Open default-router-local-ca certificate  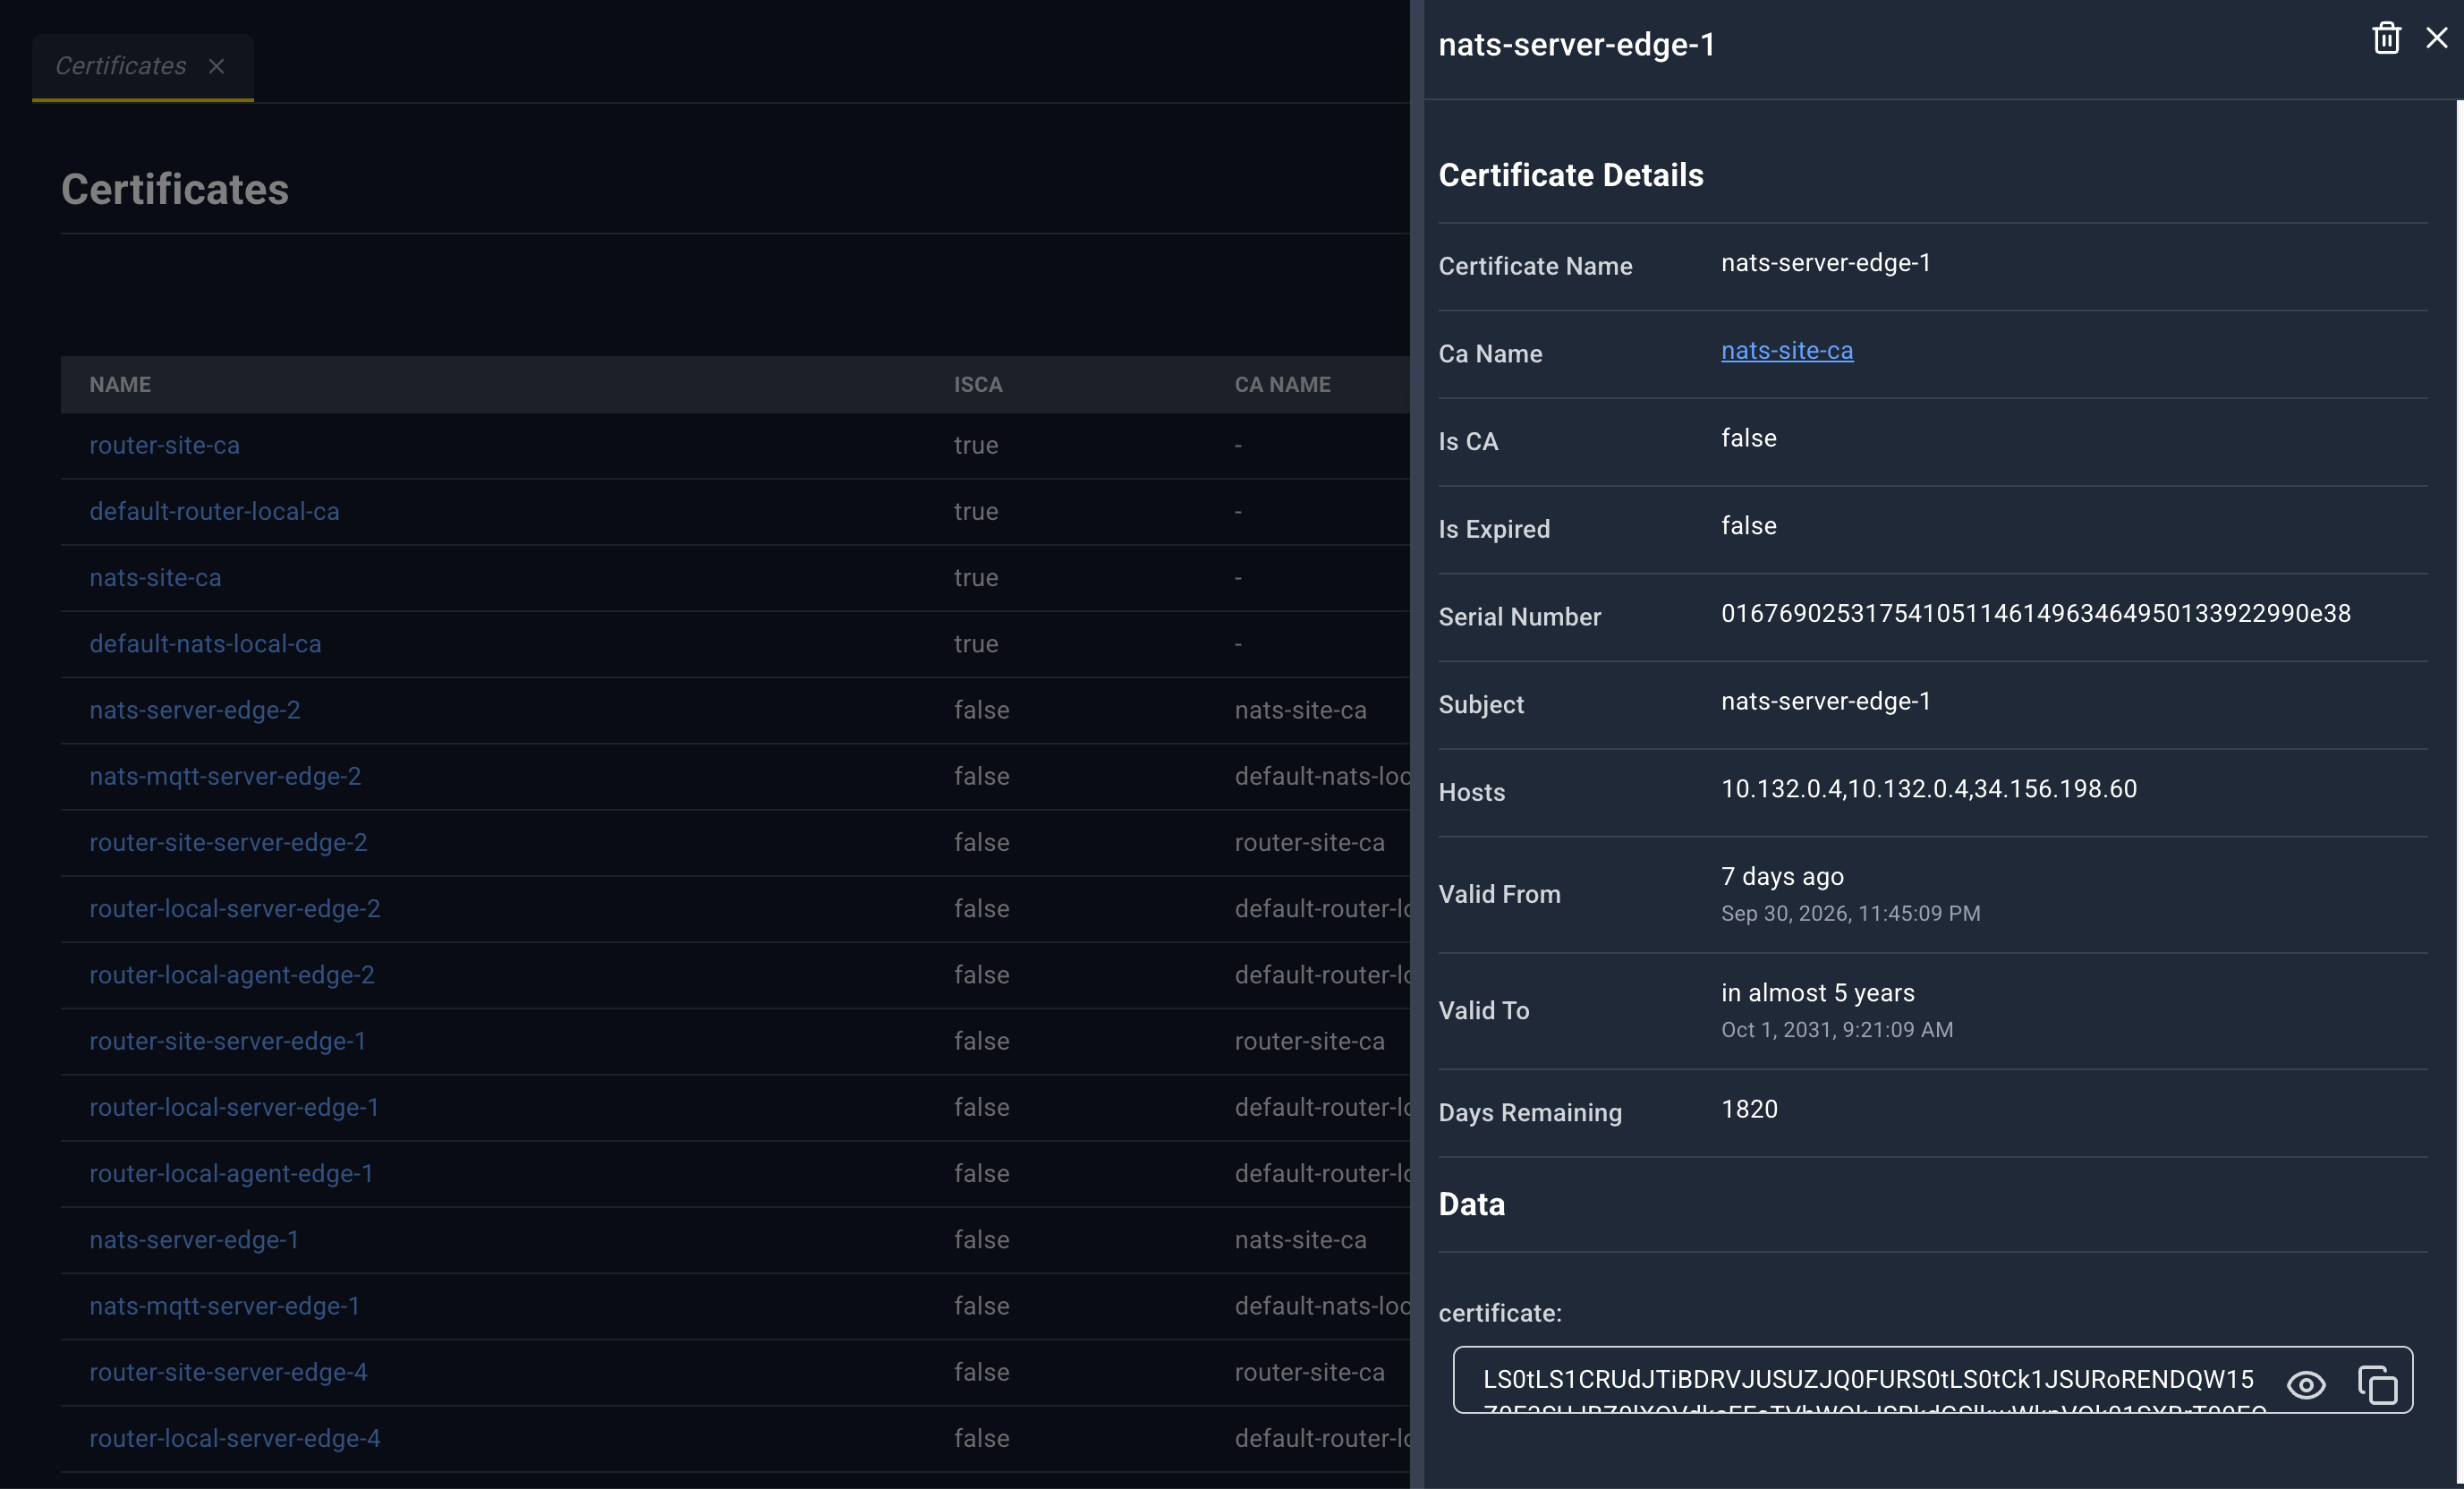214,511
